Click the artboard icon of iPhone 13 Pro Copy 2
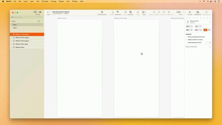Screen dimensions: 222x125 pos(14,41)
